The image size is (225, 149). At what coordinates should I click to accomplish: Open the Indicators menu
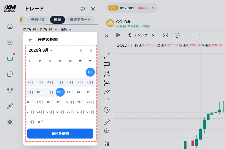click(x=143, y=35)
